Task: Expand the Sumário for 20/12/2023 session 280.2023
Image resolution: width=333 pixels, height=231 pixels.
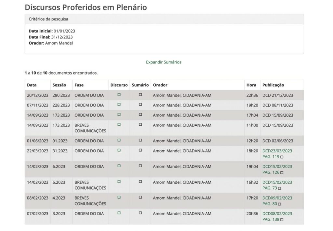Action: click(140, 95)
